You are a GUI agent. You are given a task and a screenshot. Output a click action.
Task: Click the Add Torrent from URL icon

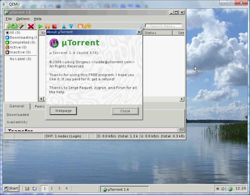[x=14, y=27]
